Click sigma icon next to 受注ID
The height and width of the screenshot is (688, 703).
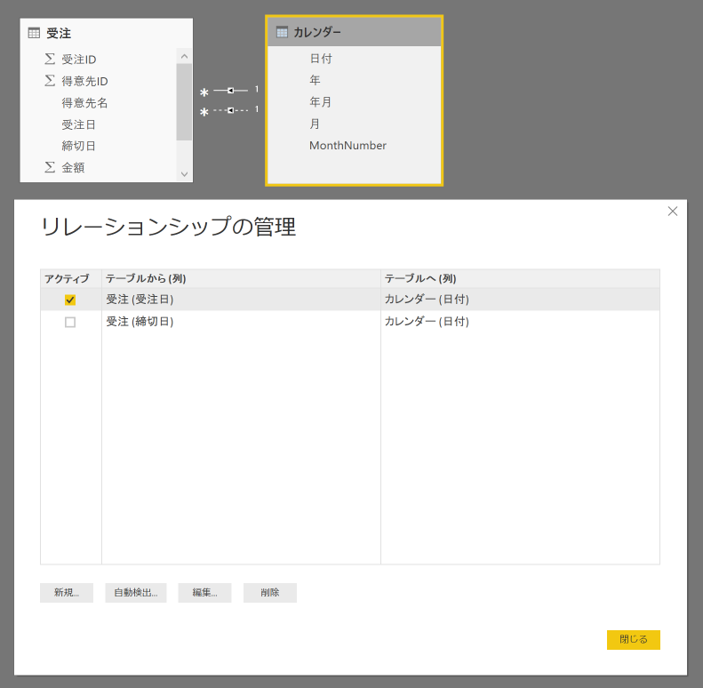50,59
